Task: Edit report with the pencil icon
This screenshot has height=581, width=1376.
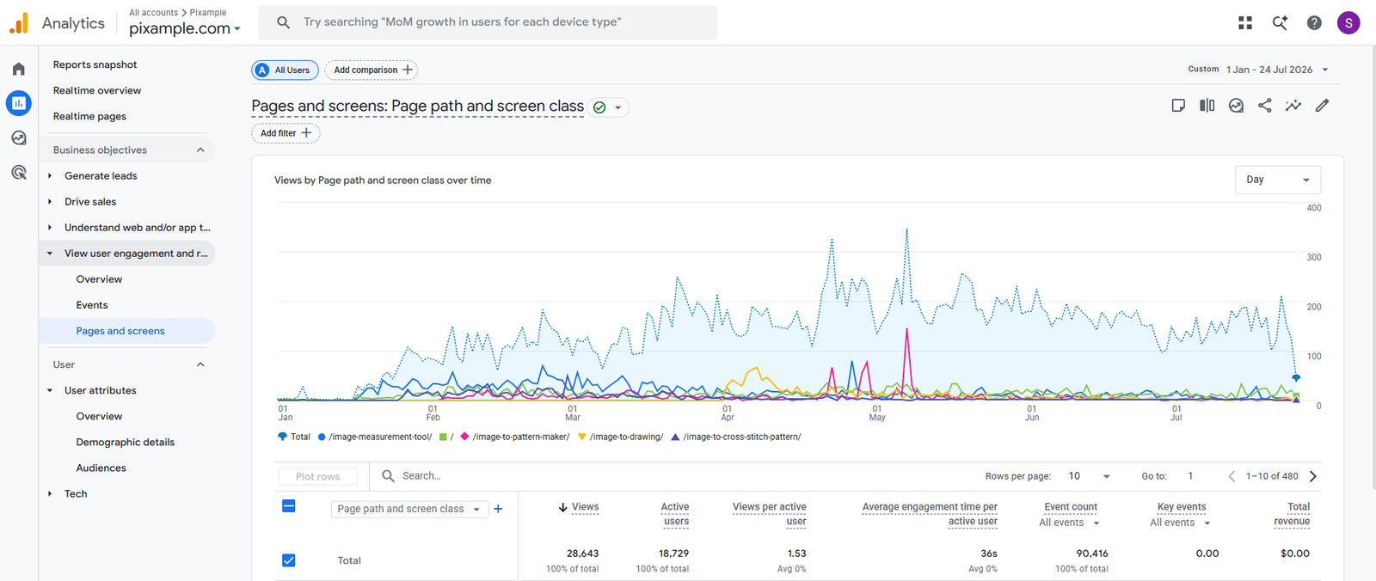Action: click(1323, 106)
